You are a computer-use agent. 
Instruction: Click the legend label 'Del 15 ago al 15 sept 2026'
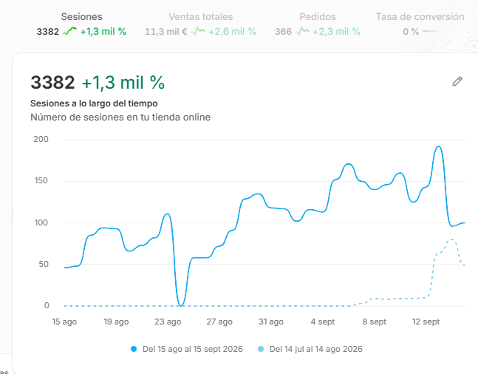pos(193,349)
